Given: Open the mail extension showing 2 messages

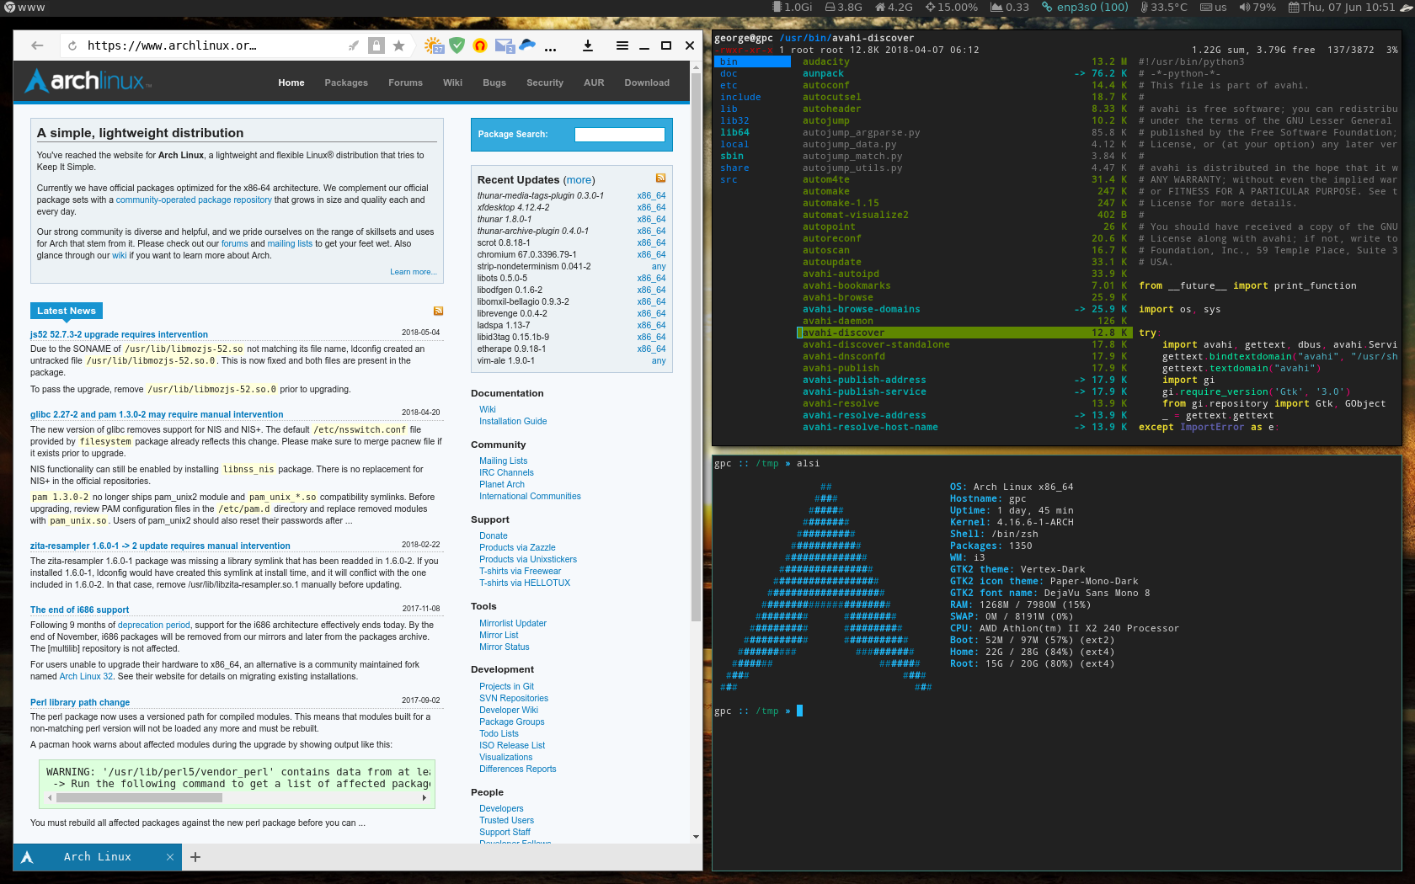Looking at the screenshot, I should pos(505,45).
